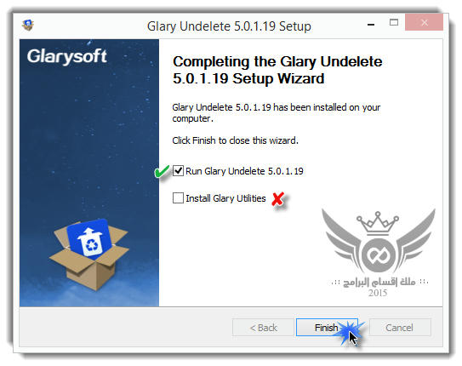Click the red X mark annotation

(x=277, y=199)
